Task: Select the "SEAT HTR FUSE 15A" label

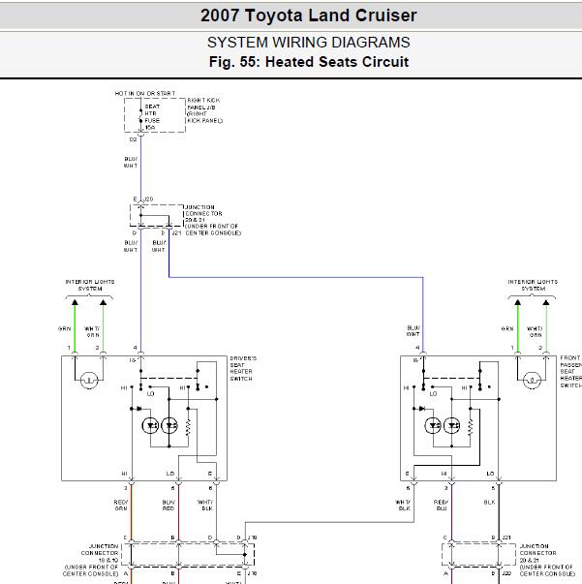Action: point(152,117)
